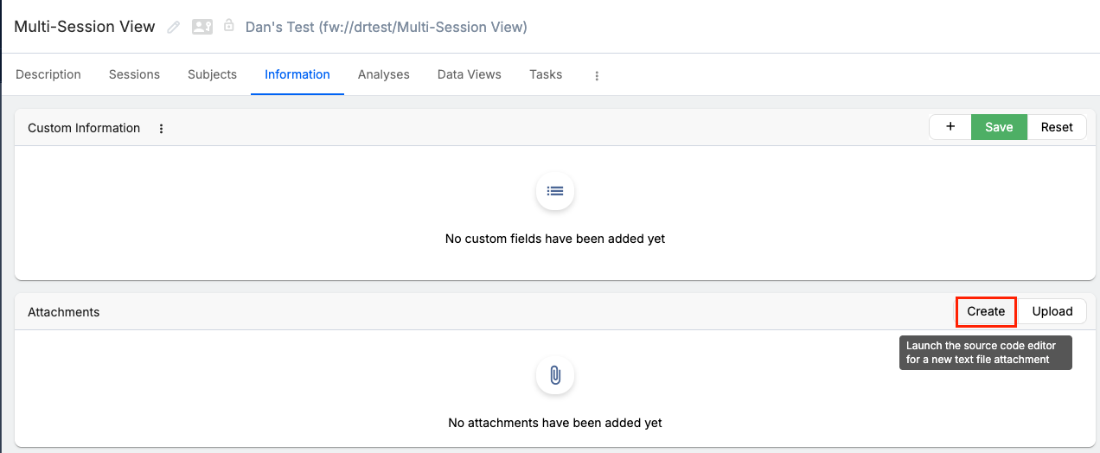Click Create to launch the text file editor

986,311
